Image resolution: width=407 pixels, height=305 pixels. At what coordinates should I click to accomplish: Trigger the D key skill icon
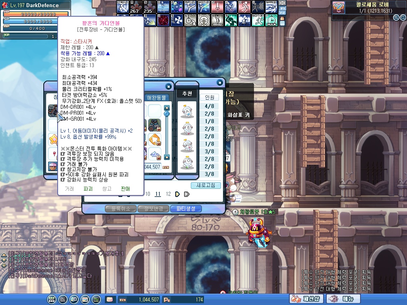point(163,7)
